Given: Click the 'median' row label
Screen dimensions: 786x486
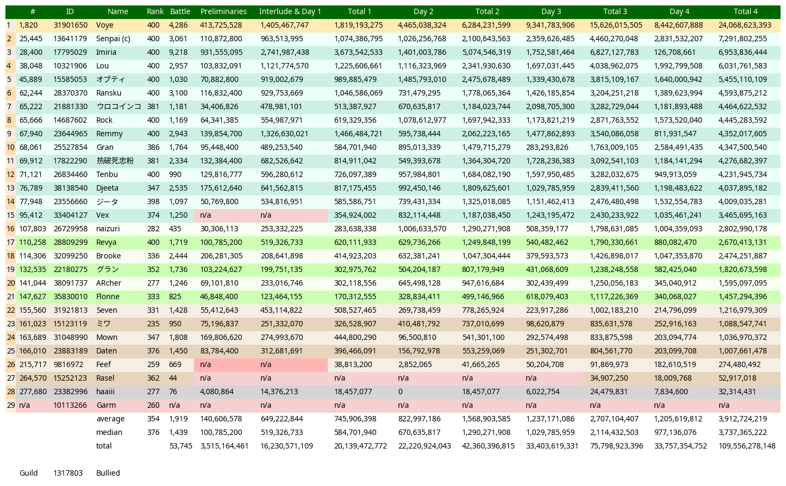Looking at the screenshot, I should coord(109,432).
